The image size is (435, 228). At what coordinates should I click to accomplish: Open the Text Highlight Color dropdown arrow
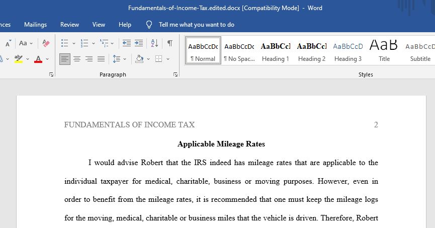point(28,59)
